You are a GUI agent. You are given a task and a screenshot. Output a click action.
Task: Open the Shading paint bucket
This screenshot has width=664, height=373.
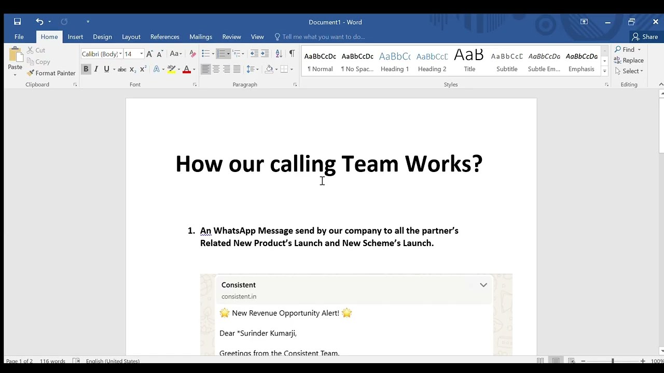(269, 69)
